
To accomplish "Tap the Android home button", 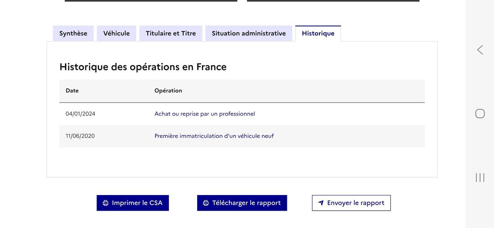I will (480, 114).
